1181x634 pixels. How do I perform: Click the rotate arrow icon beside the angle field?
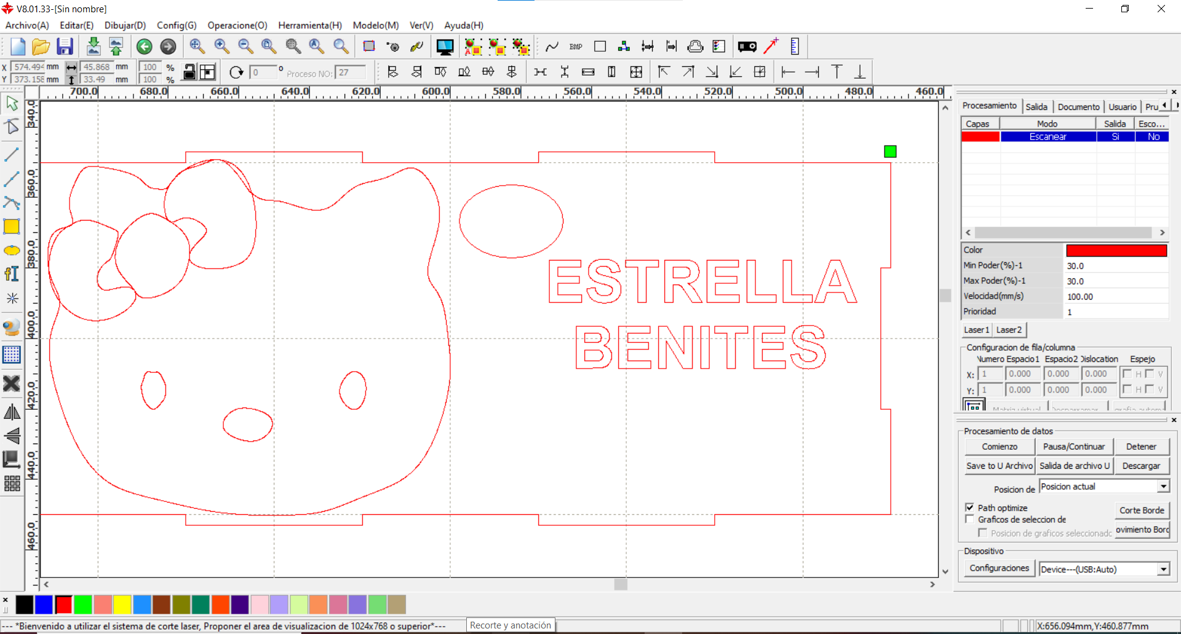236,72
